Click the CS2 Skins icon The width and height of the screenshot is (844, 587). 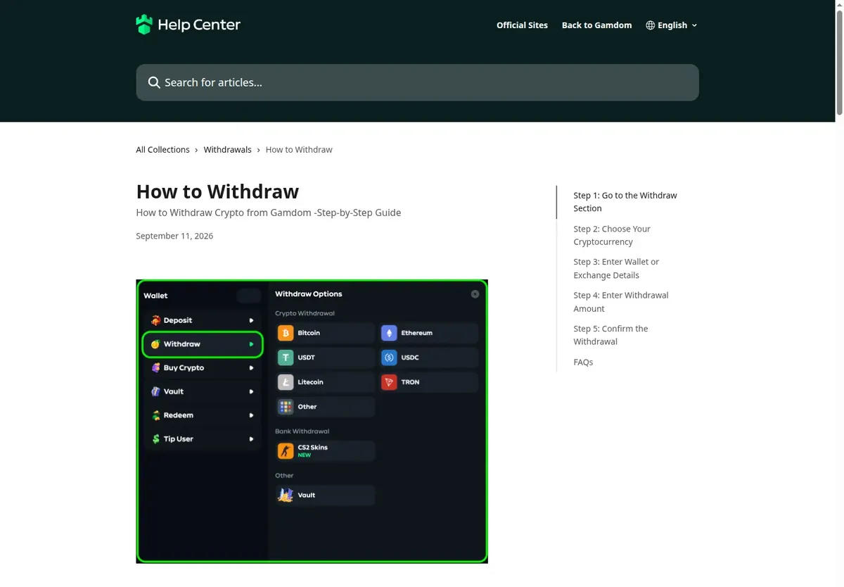pyautogui.click(x=286, y=450)
